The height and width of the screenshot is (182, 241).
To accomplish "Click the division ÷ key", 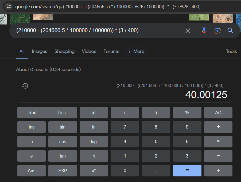I will click(218, 127).
